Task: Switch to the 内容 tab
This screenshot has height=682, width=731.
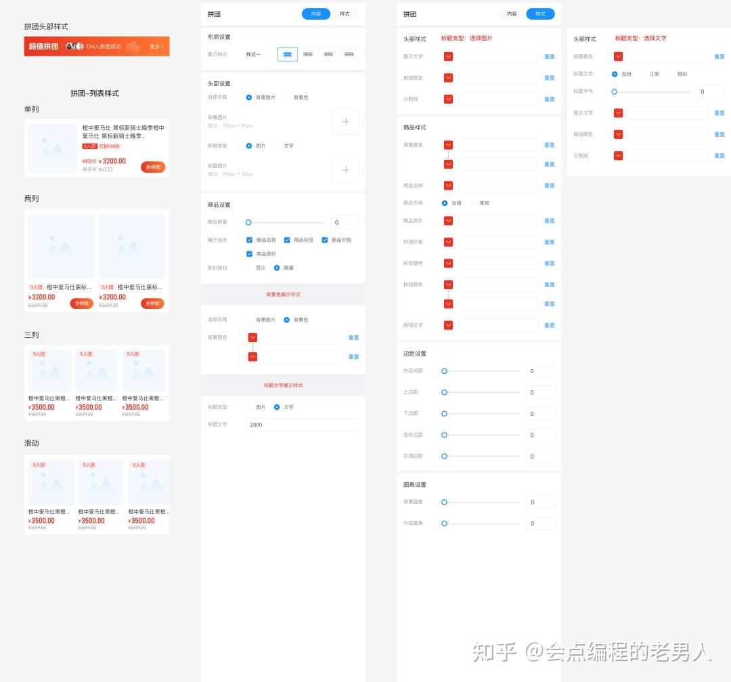Action: tap(315, 13)
